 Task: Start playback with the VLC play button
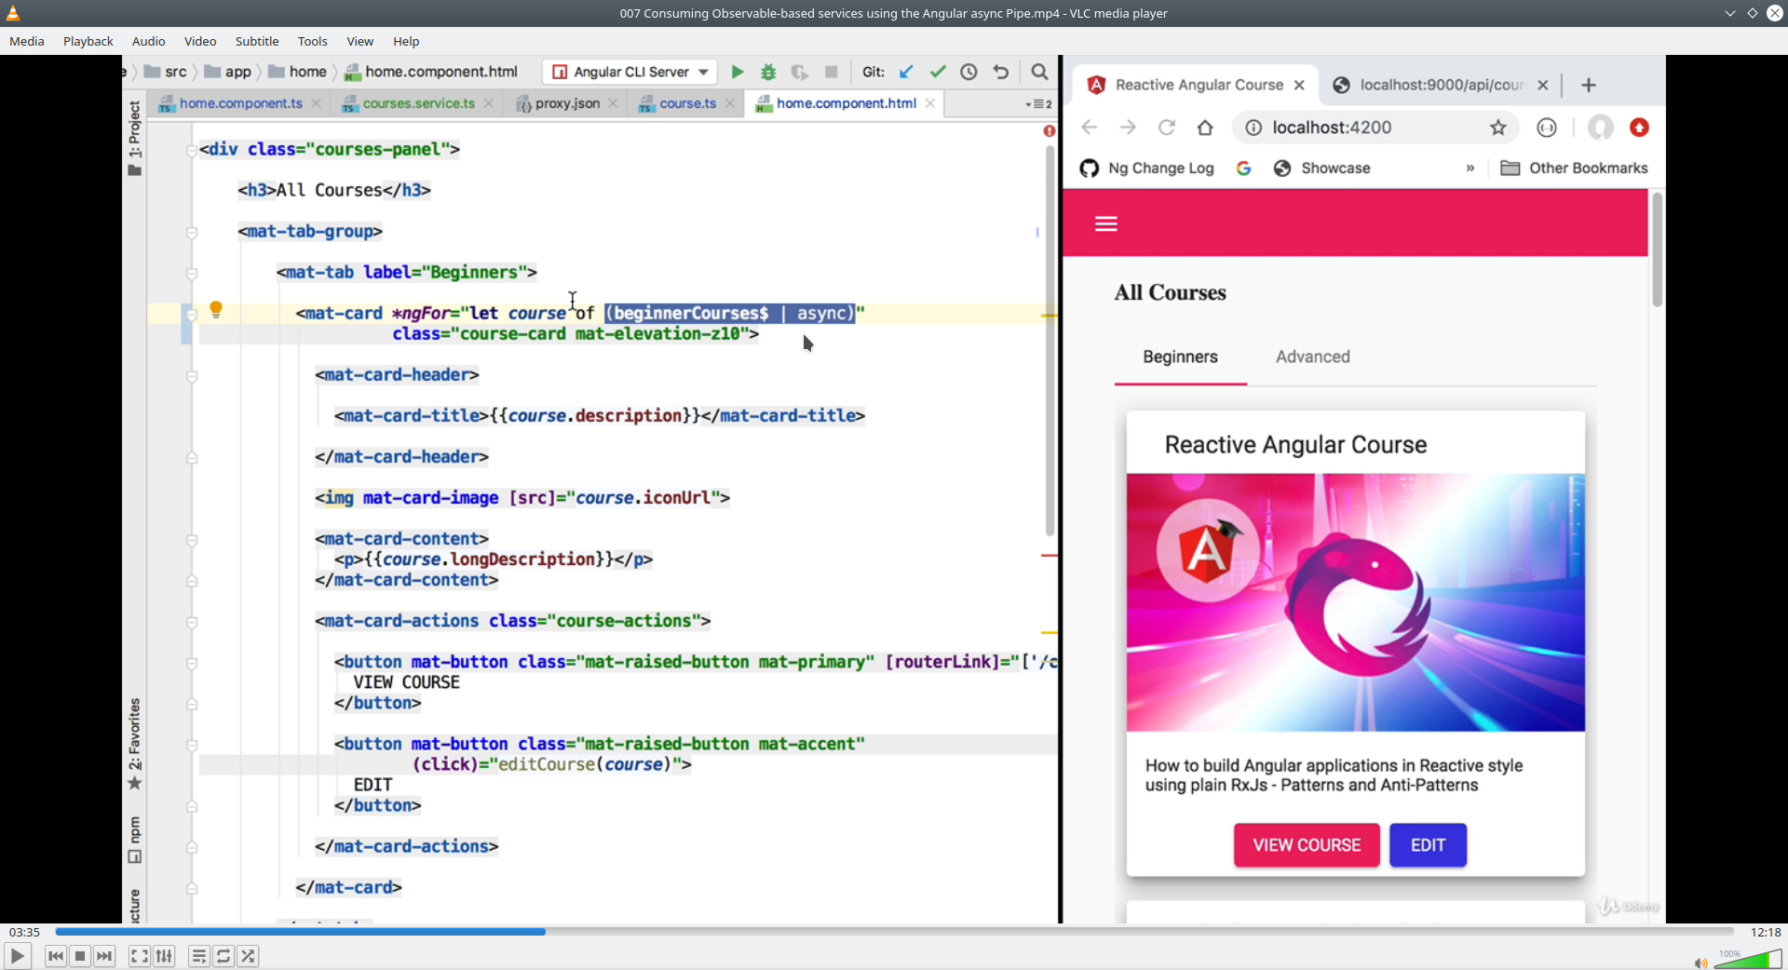[17, 956]
